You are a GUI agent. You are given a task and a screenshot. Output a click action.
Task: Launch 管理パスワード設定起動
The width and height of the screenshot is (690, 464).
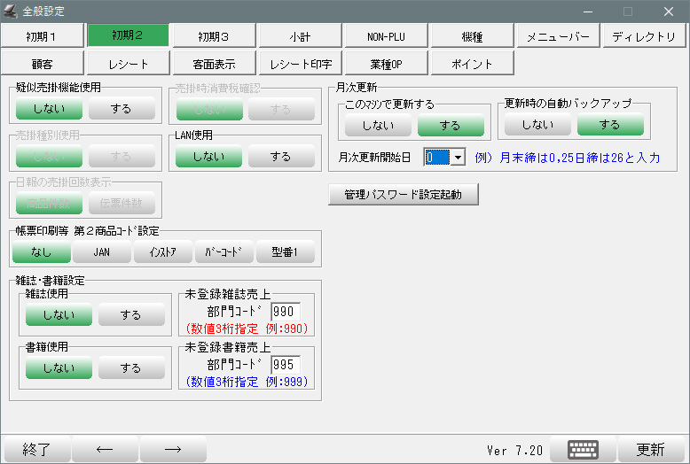point(403,194)
